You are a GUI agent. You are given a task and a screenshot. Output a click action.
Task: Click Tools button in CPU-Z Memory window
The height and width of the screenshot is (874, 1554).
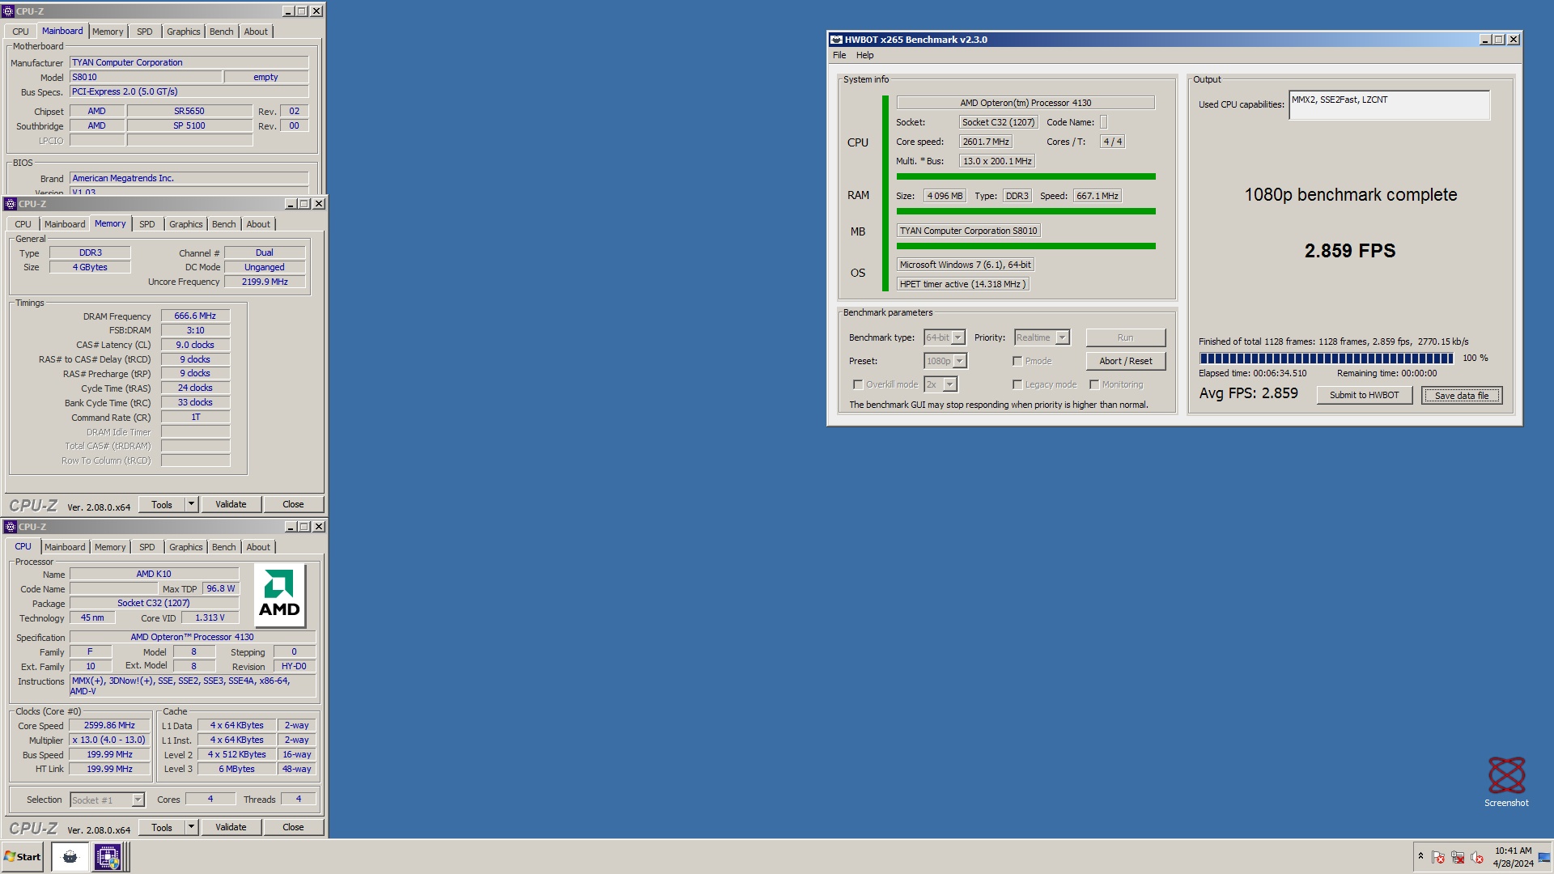(x=162, y=504)
